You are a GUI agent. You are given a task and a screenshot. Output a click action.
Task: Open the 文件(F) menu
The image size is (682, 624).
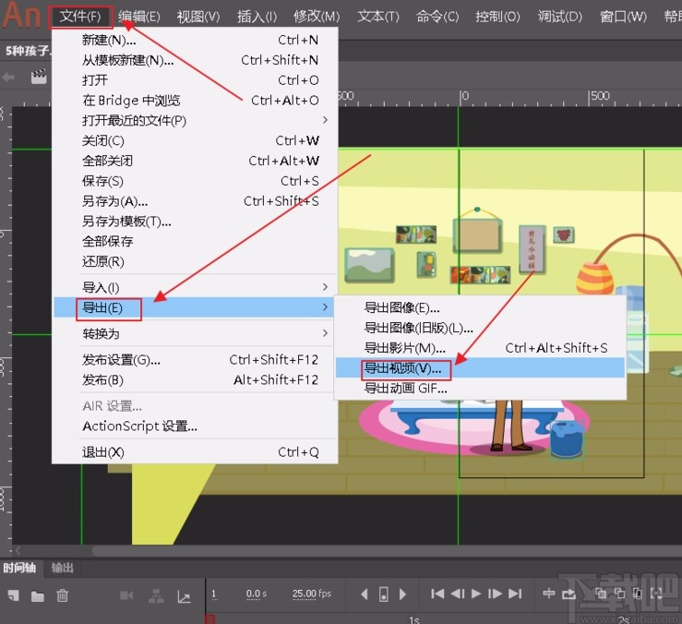(x=80, y=17)
